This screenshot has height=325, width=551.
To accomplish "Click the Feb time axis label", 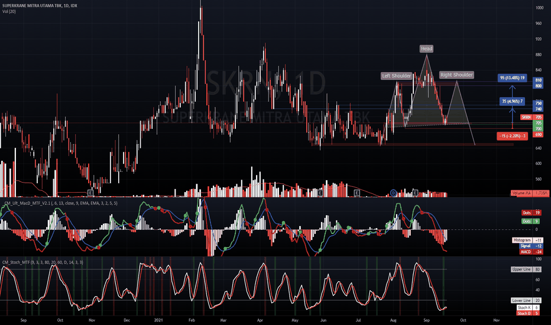I will (x=192, y=320).
